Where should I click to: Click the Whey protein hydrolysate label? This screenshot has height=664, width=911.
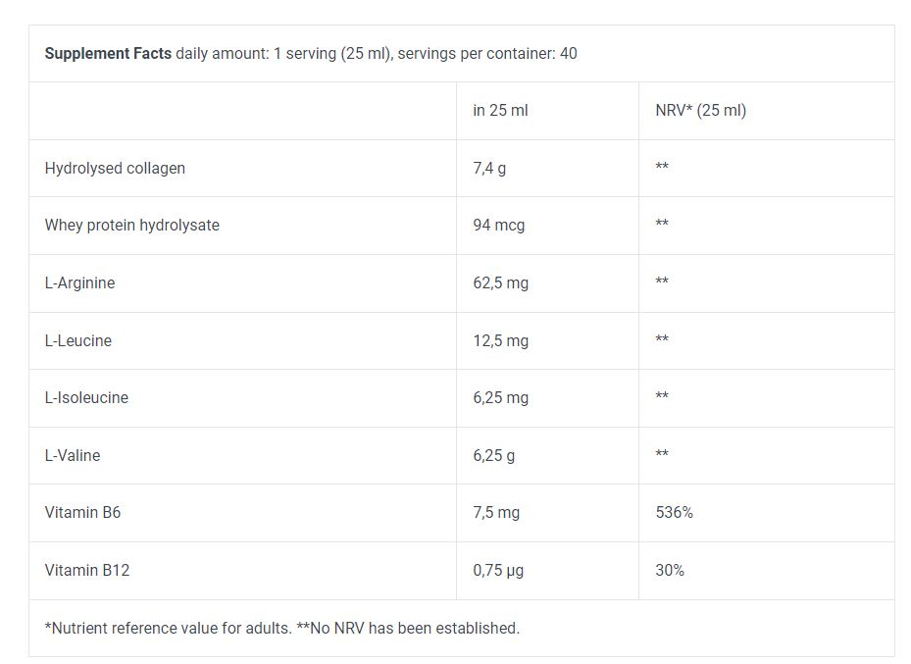click(x=131, y=225)
